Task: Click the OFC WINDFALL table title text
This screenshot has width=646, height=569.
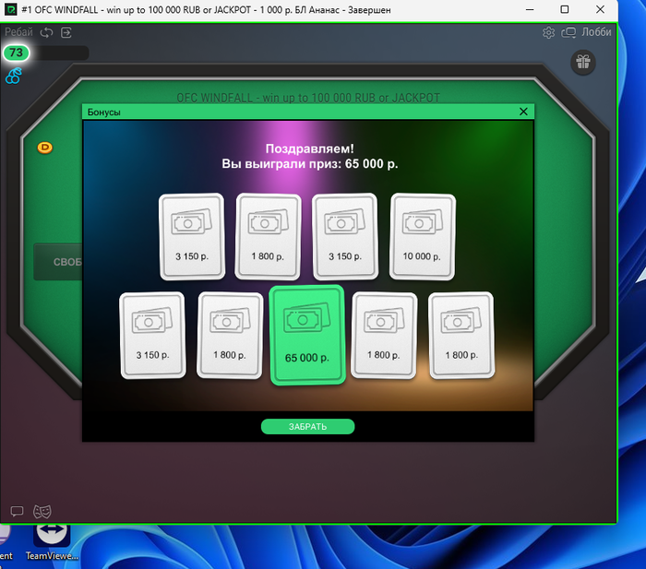Action: (x=308, y=98)
